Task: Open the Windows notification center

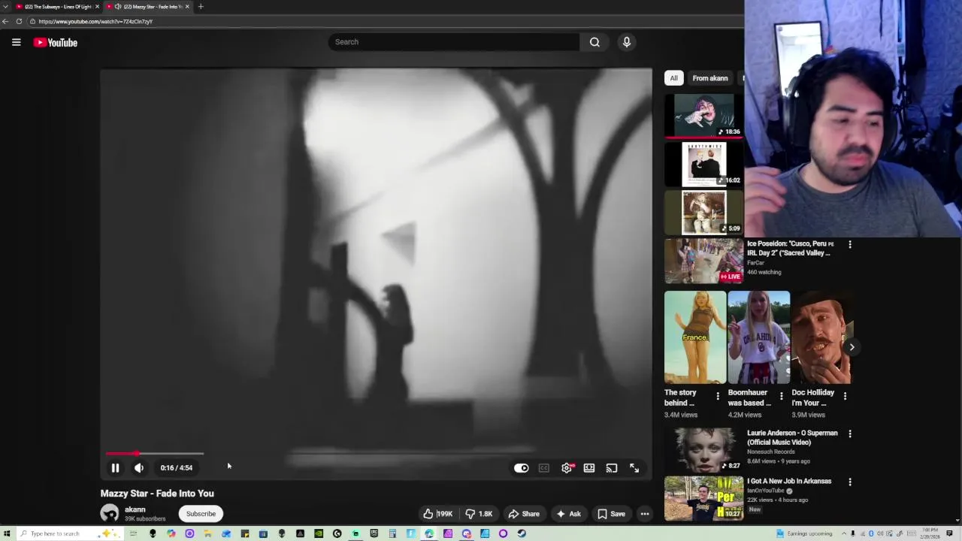Action: [x=950, y=533]
